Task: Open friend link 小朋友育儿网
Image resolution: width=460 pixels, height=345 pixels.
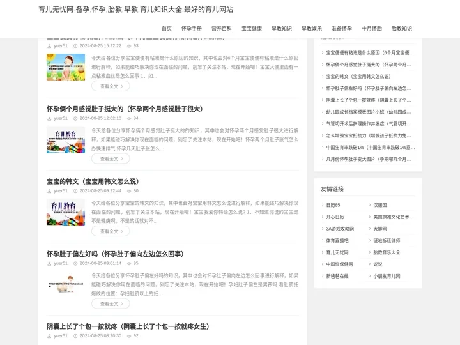Action: click(x=387, y=276)
